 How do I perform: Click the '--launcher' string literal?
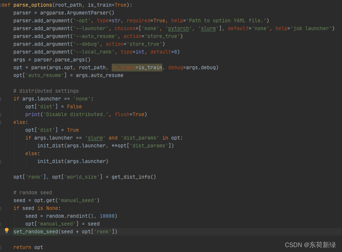(91, 29)
